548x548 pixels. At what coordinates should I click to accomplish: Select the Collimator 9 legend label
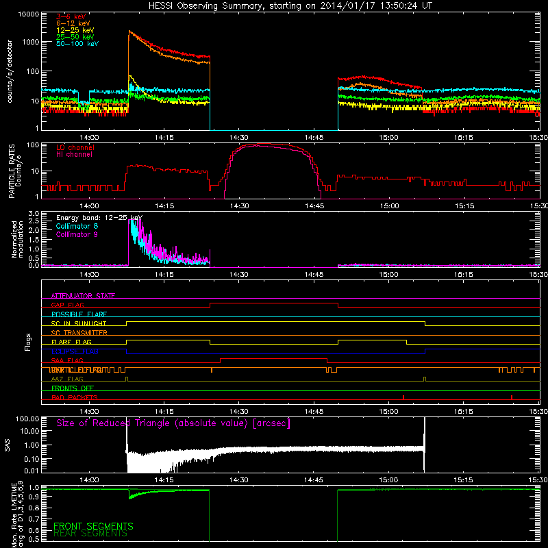[x=77, y=234]
